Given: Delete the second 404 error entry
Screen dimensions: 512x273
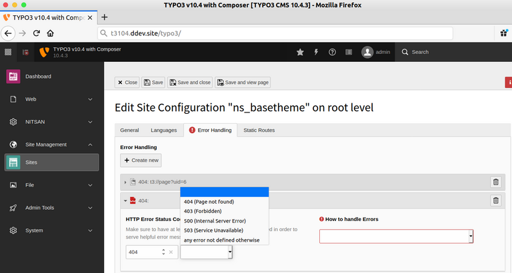Looking at the screenshot, I should (x=495, y=200).
